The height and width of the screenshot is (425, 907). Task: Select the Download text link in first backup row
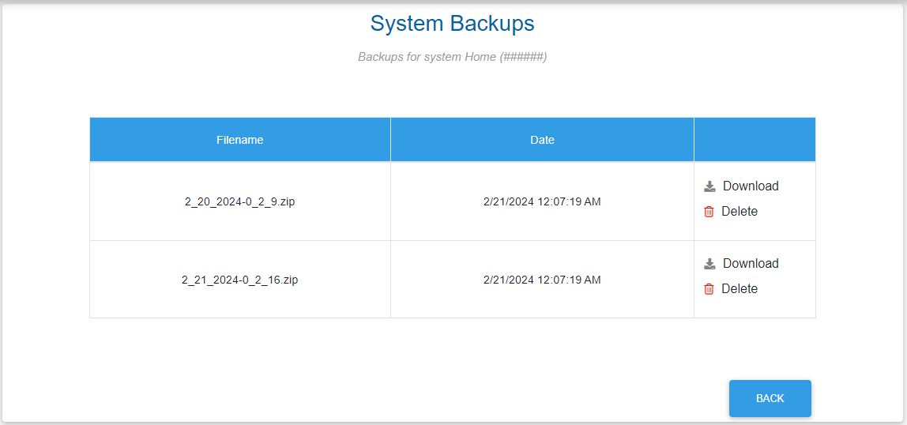tap(751, 186)
